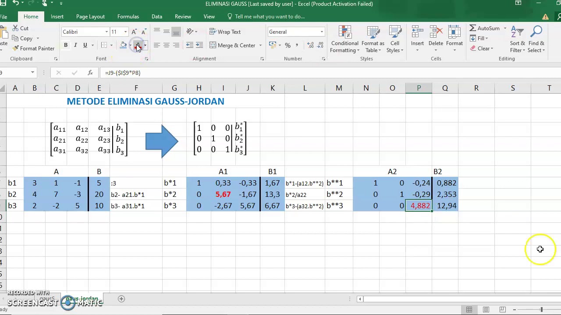Viewport: 561px width, 315px height.
Task: Click the Cut icon
Action: [x=16, y=28]
